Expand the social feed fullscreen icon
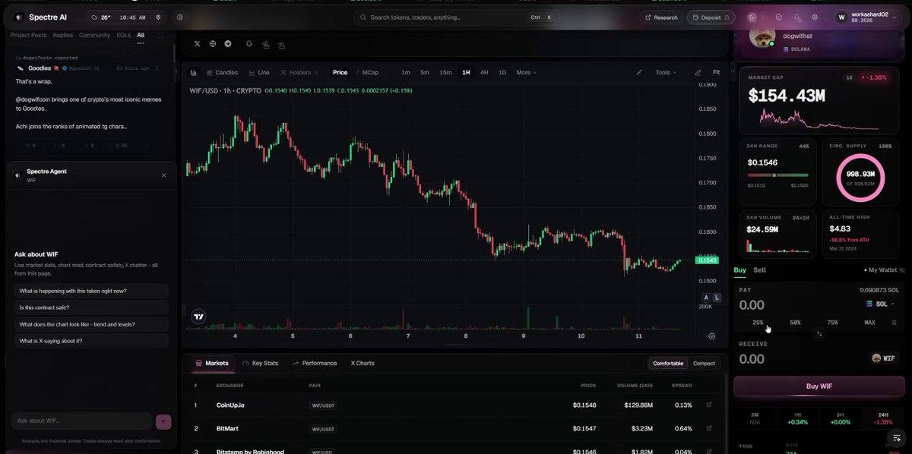This screenshot has width=912, height=454. (x=160, y=35)
